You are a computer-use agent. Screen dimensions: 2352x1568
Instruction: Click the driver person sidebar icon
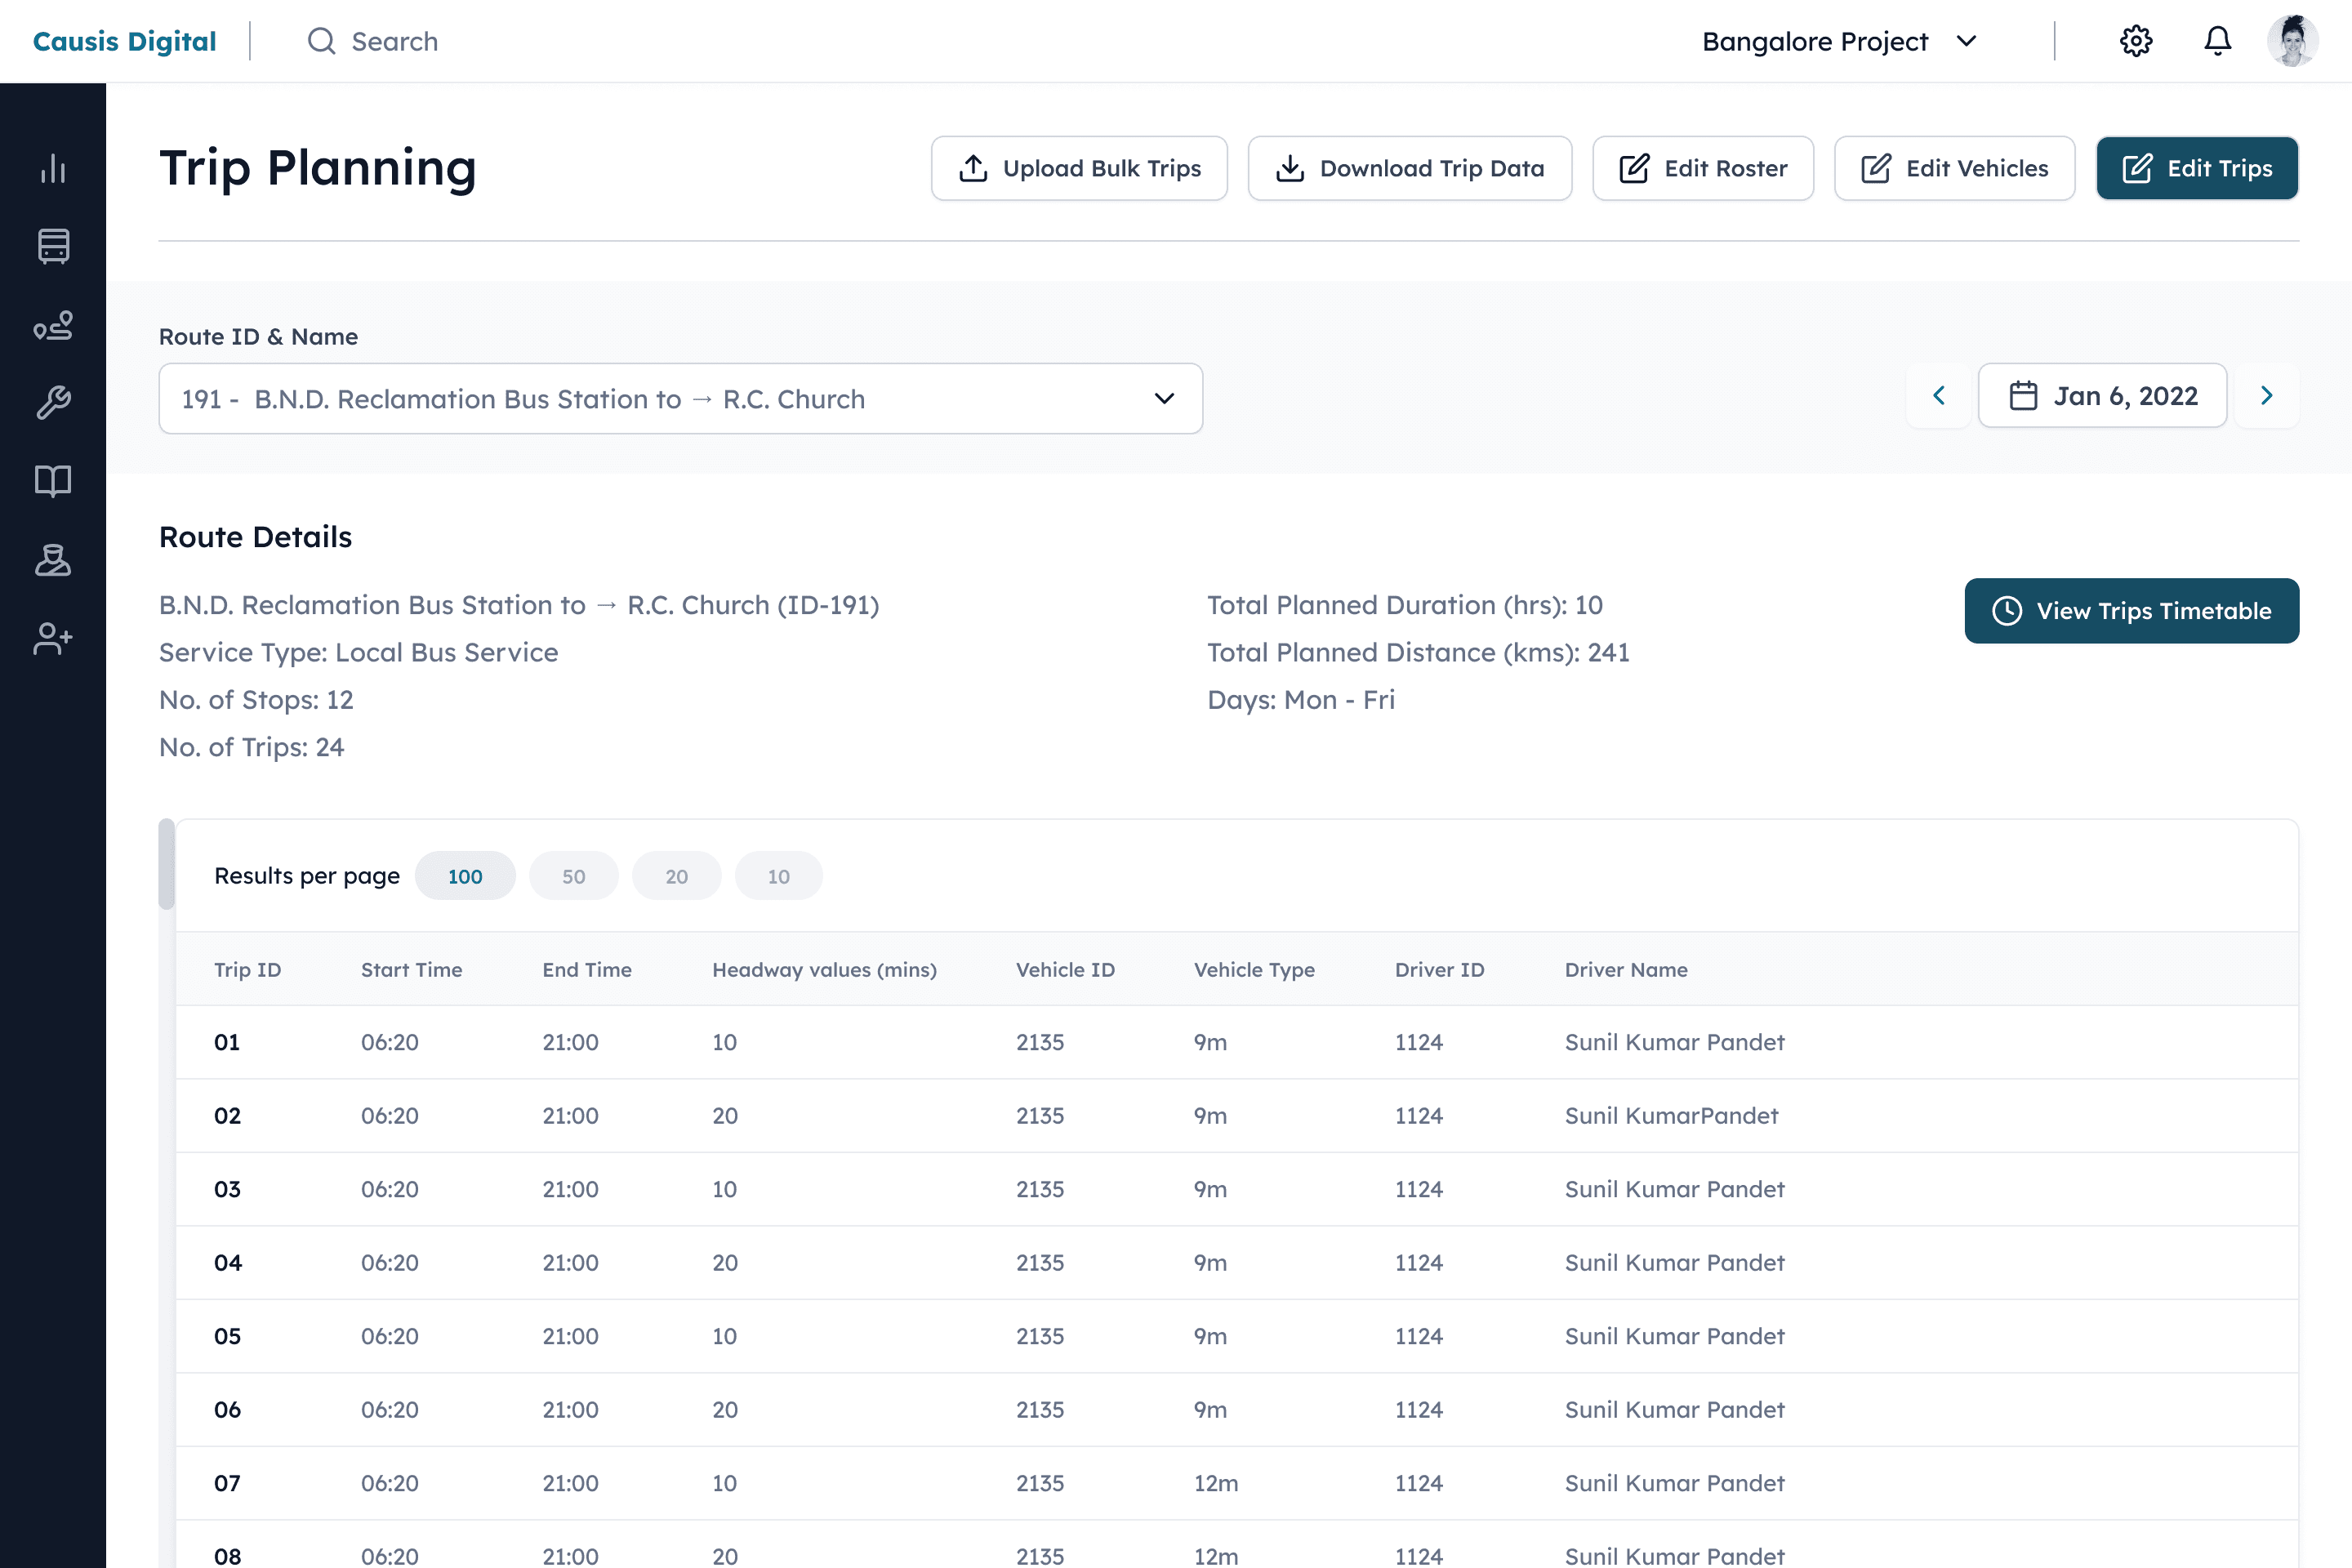[53, 560]
